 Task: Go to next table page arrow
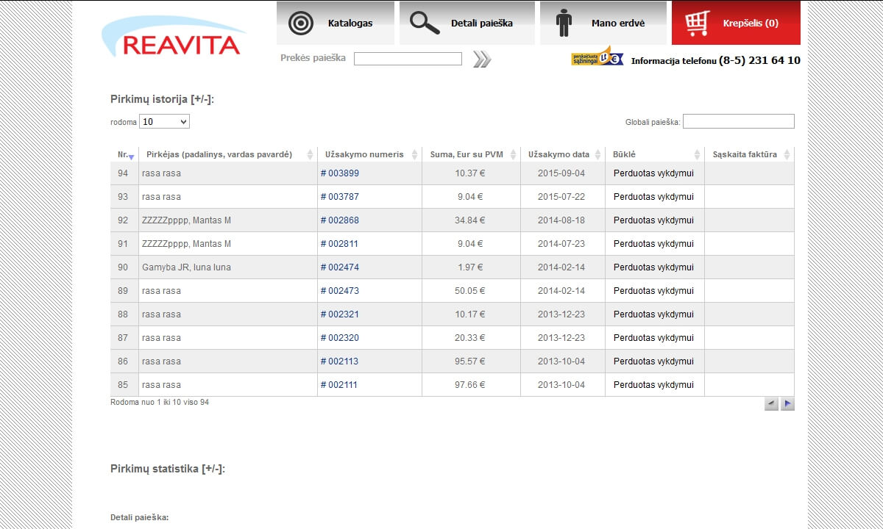(787, 403)
